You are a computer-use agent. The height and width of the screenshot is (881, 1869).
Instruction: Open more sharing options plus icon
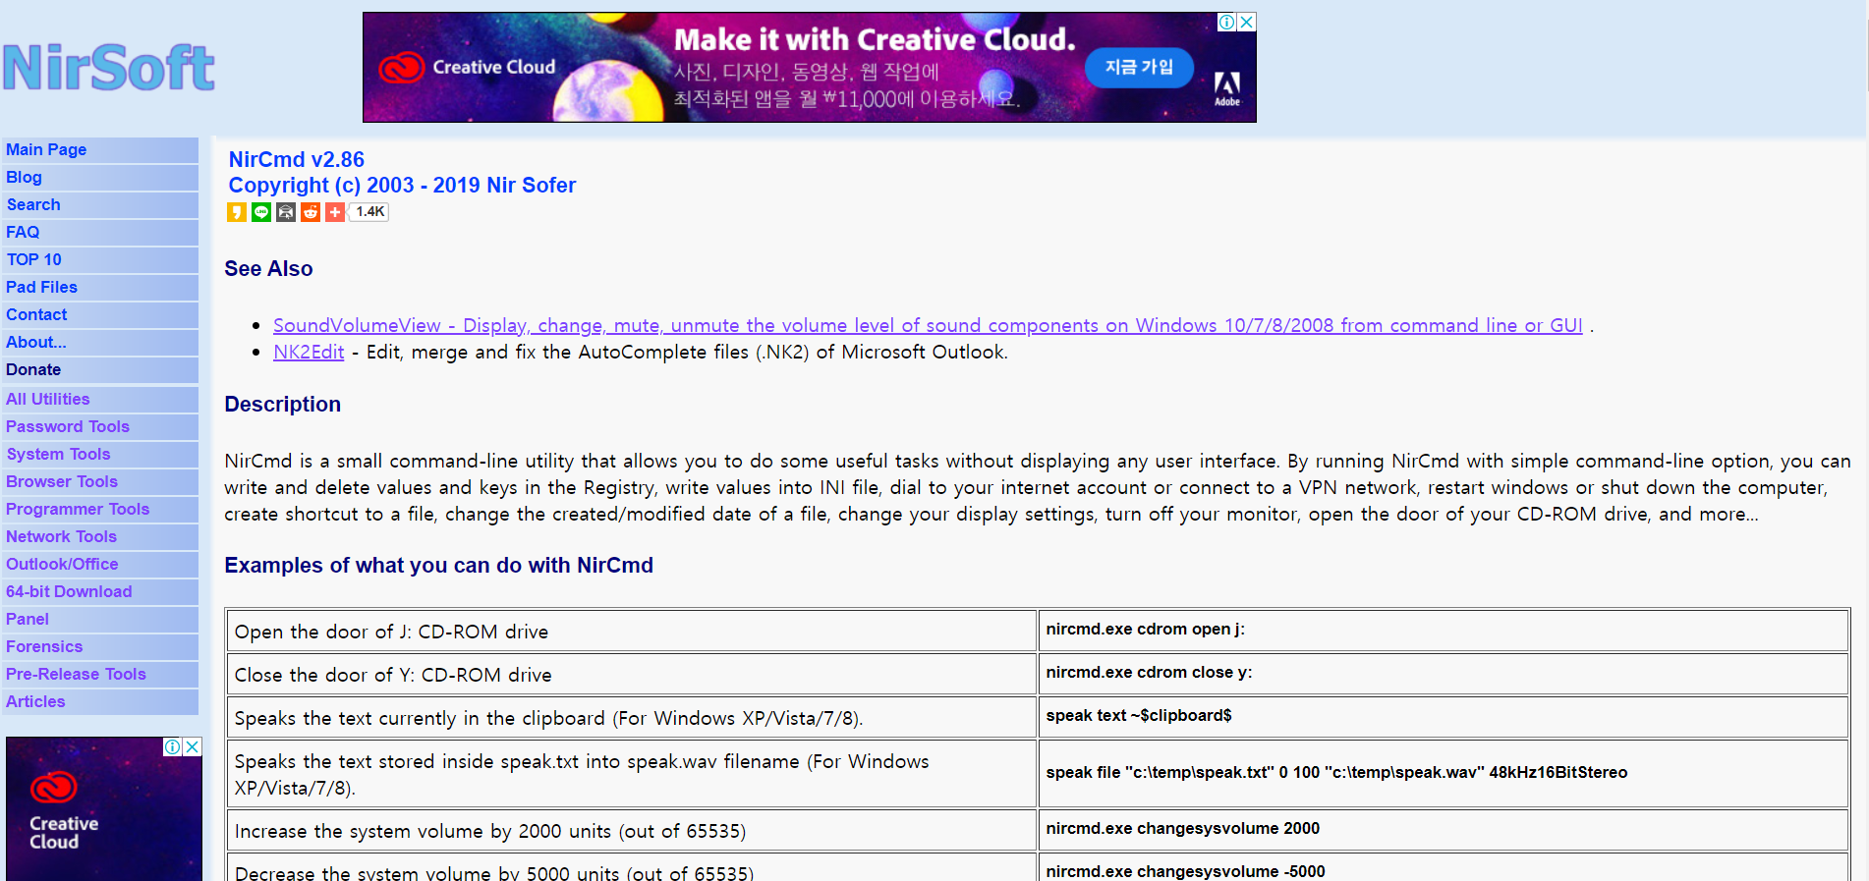(335, 212)
